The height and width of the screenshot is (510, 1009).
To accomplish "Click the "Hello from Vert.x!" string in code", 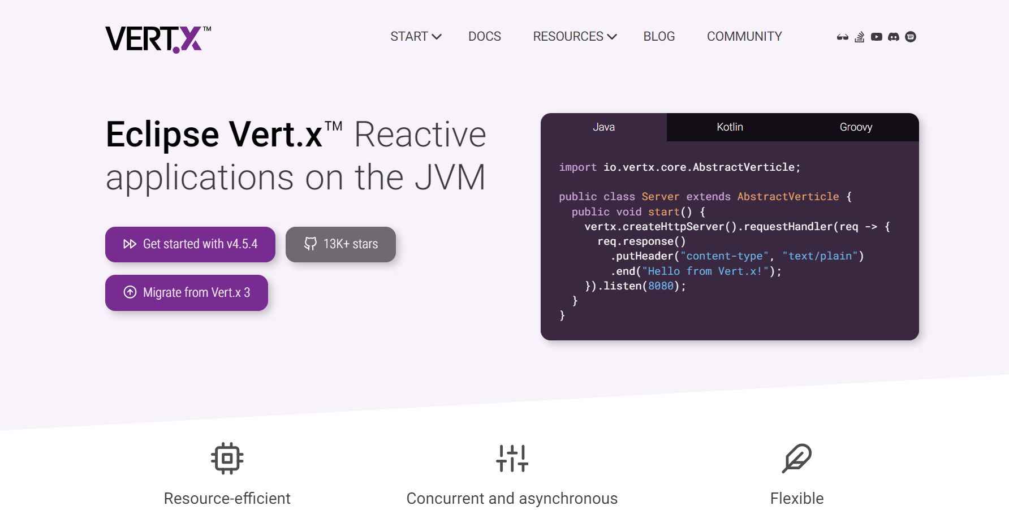I will pos(706,271).
